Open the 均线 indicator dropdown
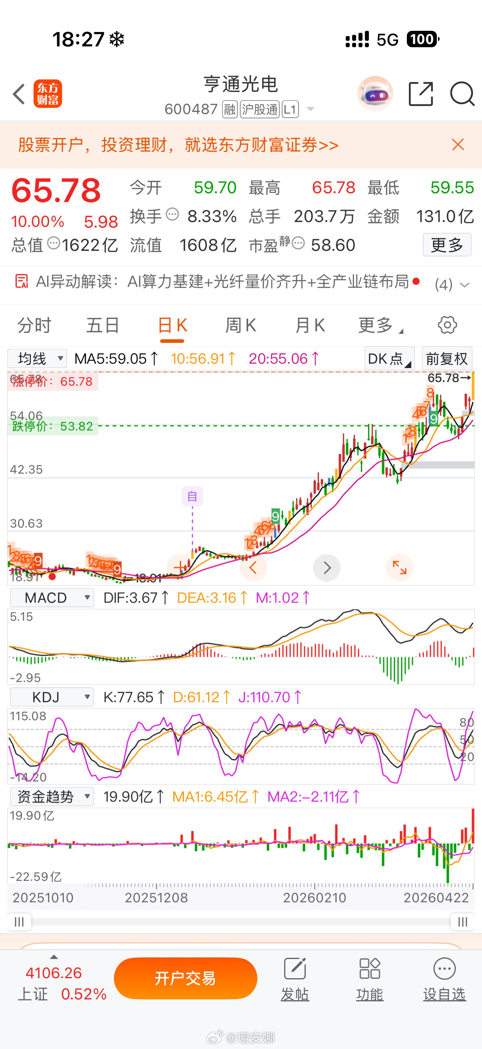Viewport: 482px width, 1049px height. pos(37,359)
